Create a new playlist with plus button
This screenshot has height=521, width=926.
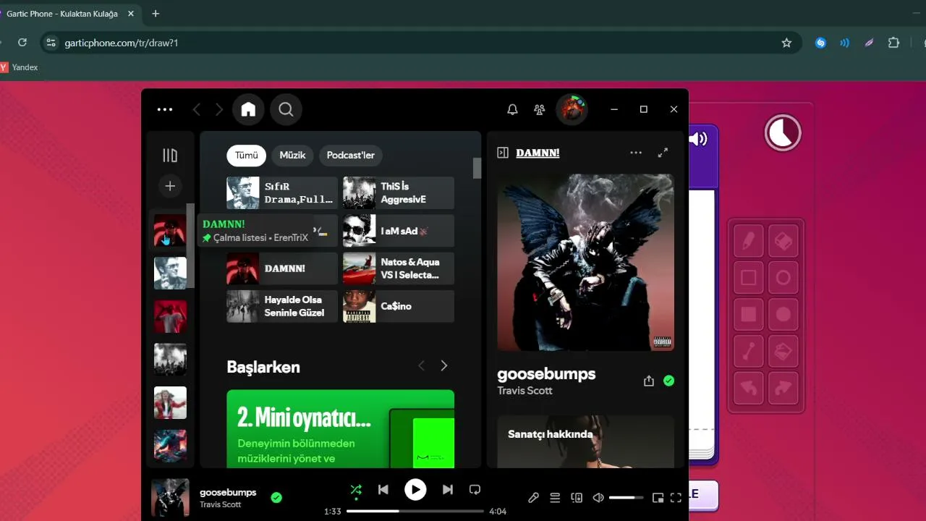pos(170,186)
